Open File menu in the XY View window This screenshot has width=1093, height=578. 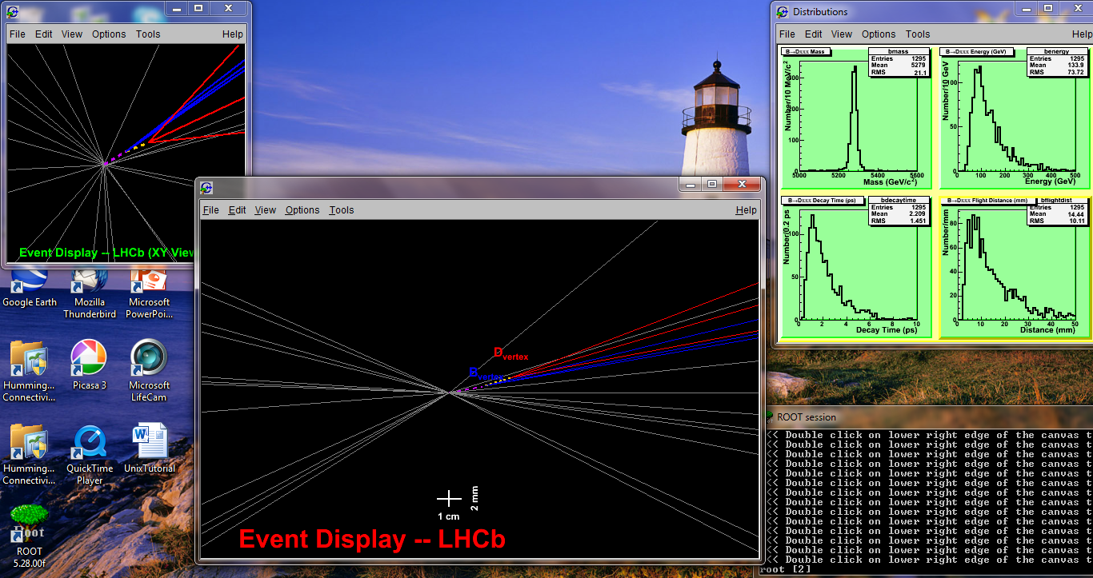18,34
